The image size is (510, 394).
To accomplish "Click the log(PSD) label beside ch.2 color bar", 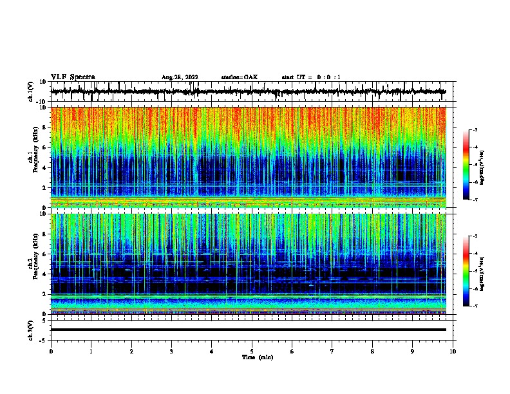I will [x=482, y=274].
